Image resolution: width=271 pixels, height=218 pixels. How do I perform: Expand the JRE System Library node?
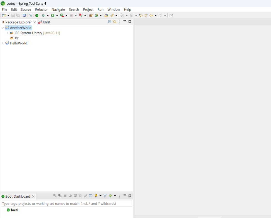[x=7, y=33]
